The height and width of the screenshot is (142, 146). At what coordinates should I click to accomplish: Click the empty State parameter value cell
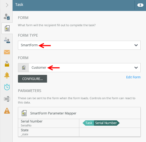pos(110,132)
